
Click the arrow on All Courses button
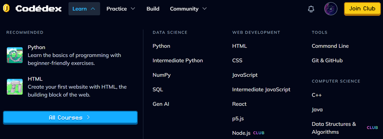point(88,117)
